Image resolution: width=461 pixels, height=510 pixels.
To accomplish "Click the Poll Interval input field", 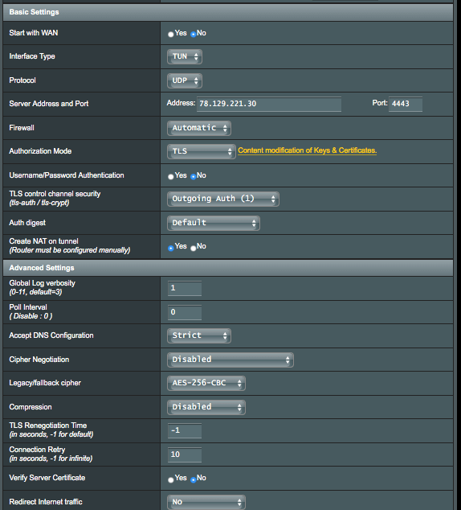I will click(x=185, y=312).
